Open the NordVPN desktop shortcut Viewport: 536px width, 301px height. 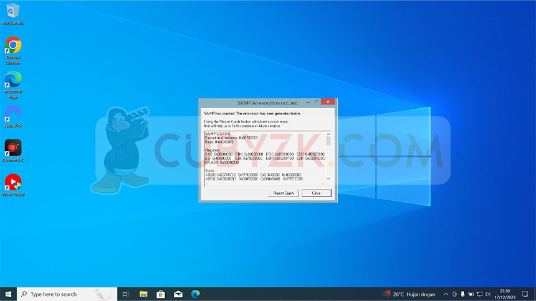tap(13, 116)
